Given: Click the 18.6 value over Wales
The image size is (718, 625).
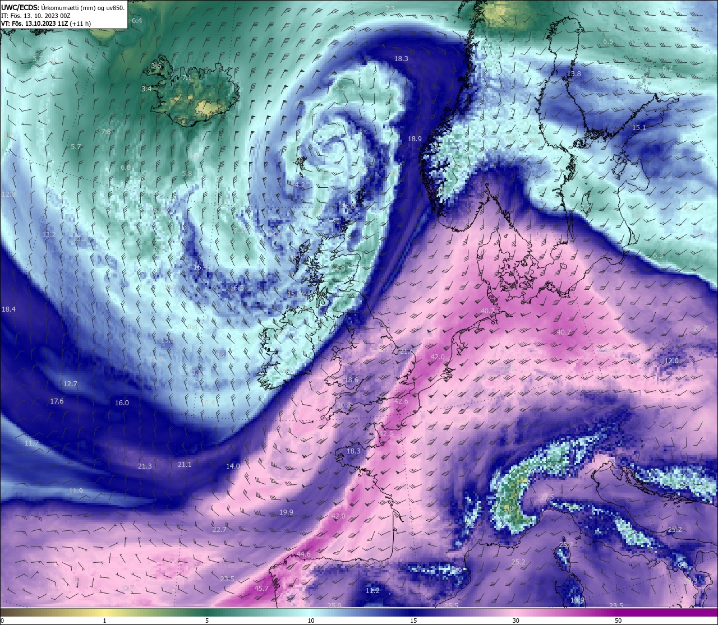Looking at the screenshot, I should click(x=351, y=380).
